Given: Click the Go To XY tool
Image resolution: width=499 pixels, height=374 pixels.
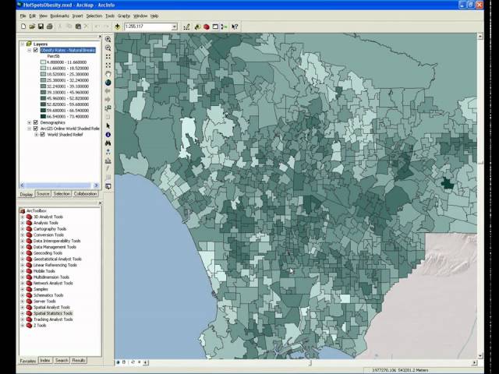Looking at the screenshot, I should tap(108, 152).
